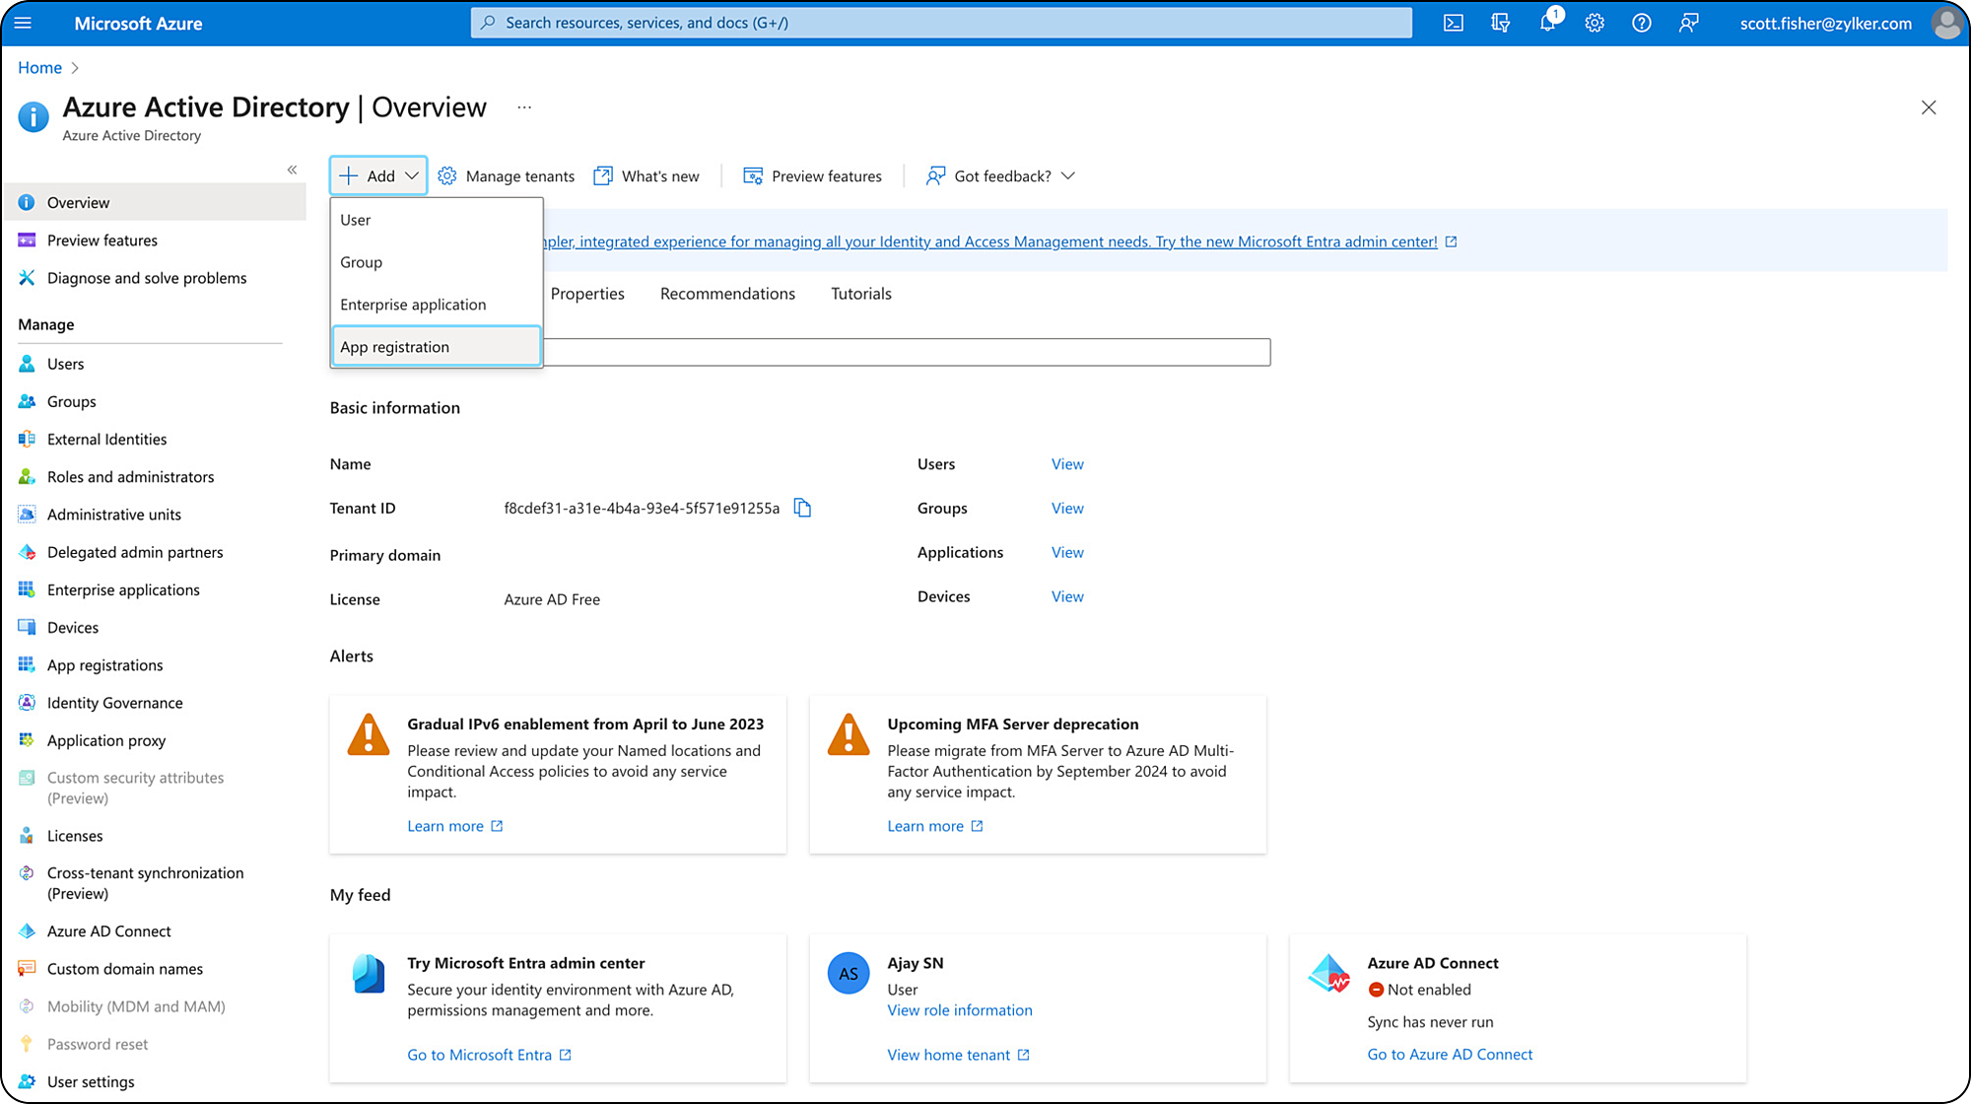Click the tenant search box under tabs
This screenshot has width=1971, height=1104.
(x=907, y=352)
